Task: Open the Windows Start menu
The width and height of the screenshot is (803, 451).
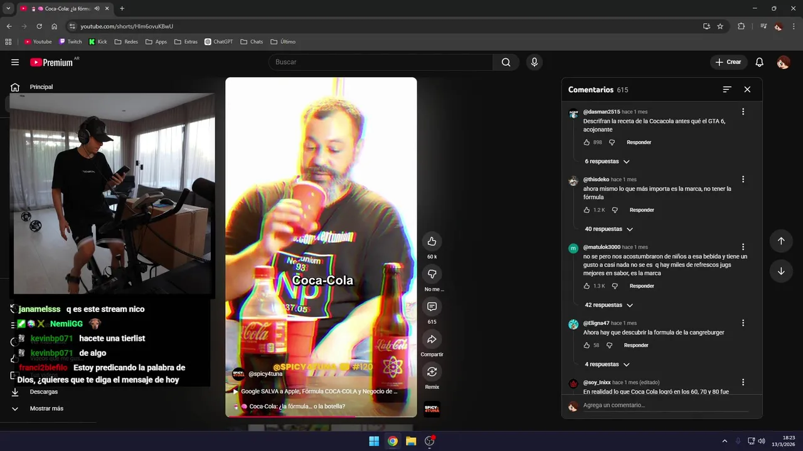Action: coord(374,441)
